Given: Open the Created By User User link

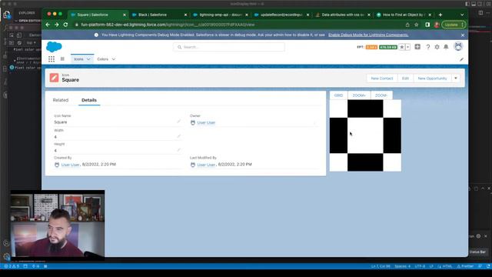Looking at the screenshot, I should 70,164.
